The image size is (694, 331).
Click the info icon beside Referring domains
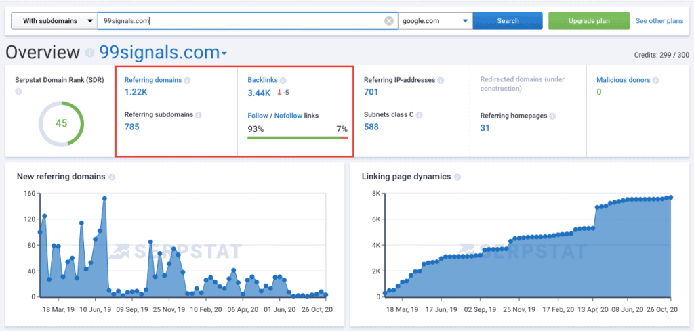click(187, 81)
